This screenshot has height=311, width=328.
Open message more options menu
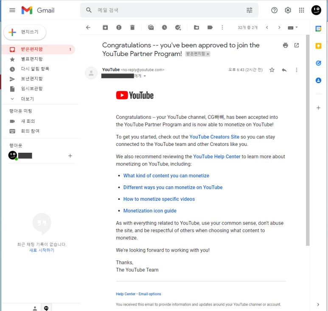coord(297,70)
